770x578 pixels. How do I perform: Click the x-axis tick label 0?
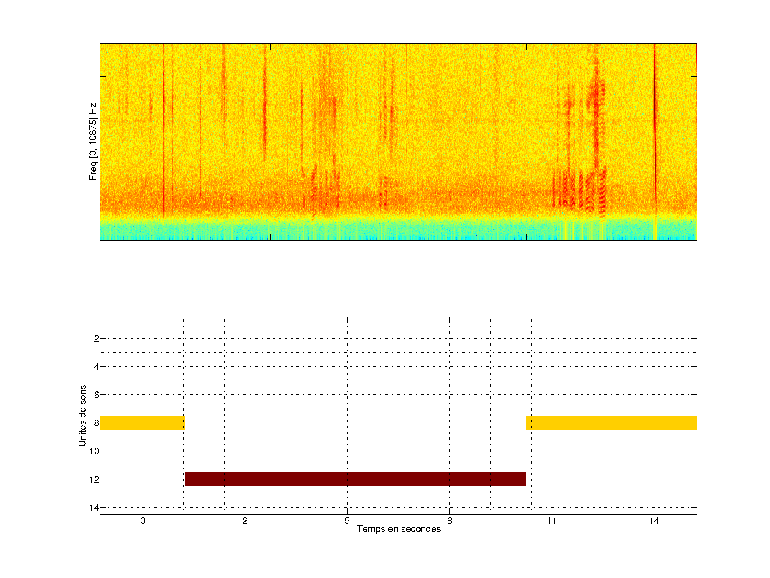[x=143, y=521]
